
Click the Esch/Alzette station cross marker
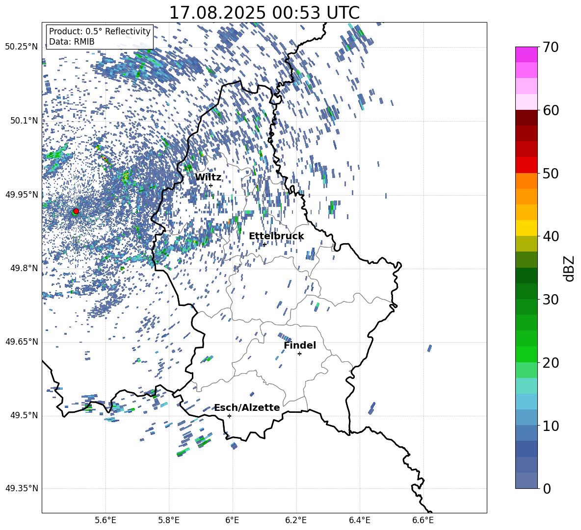point(229,416)
